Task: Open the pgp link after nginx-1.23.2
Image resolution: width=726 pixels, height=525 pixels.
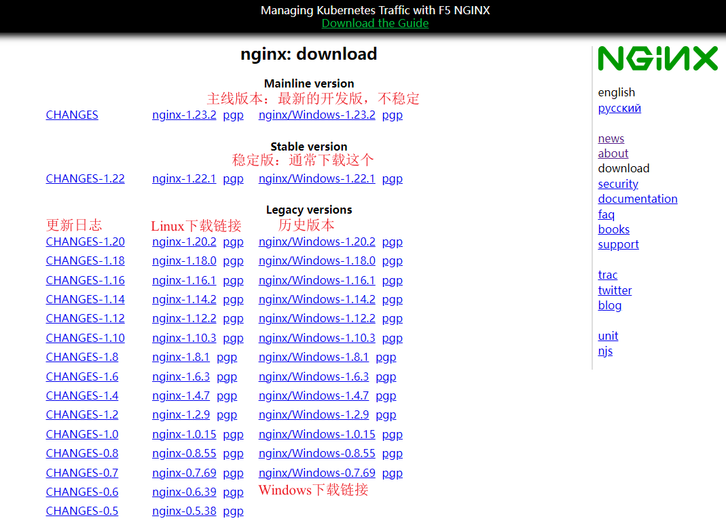Action: click(234, 115)
